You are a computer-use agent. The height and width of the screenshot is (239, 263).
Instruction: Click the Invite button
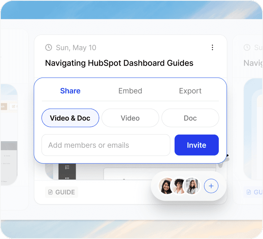click(197, 145)
